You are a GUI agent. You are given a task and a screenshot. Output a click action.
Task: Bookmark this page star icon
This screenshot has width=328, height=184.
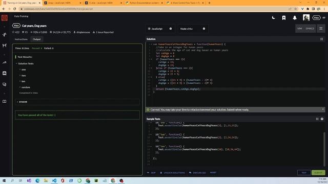pos(295,9)
